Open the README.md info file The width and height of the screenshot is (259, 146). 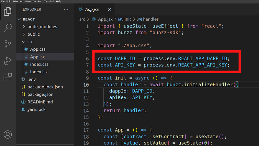tap(40, 102)
